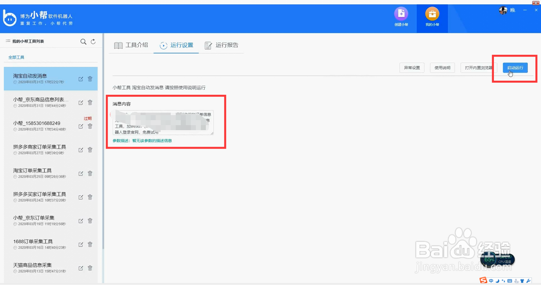Click the user avatar in header
This screenshot has width=541, height=285.
pos(503,10)
